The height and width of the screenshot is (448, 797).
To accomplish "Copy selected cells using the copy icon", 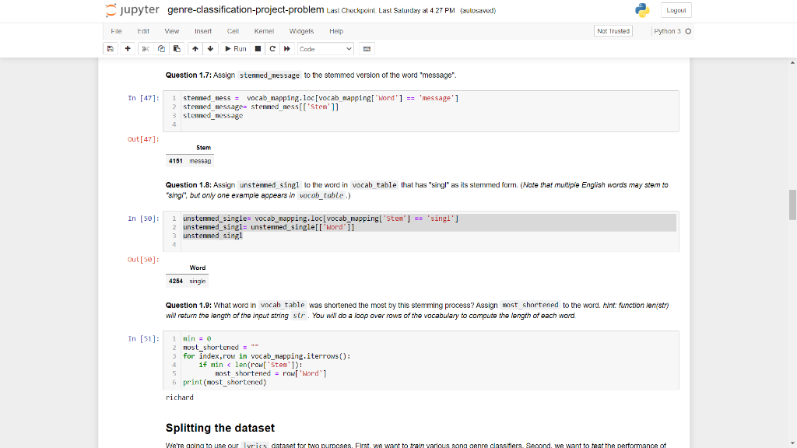I will [x=160, y=48].
